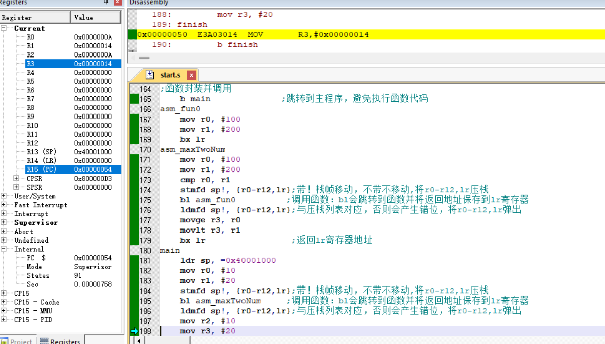The width and height of the screenshot is (605, 344).
Task: Click the start.s file icon on the tab
Action: 150,75
